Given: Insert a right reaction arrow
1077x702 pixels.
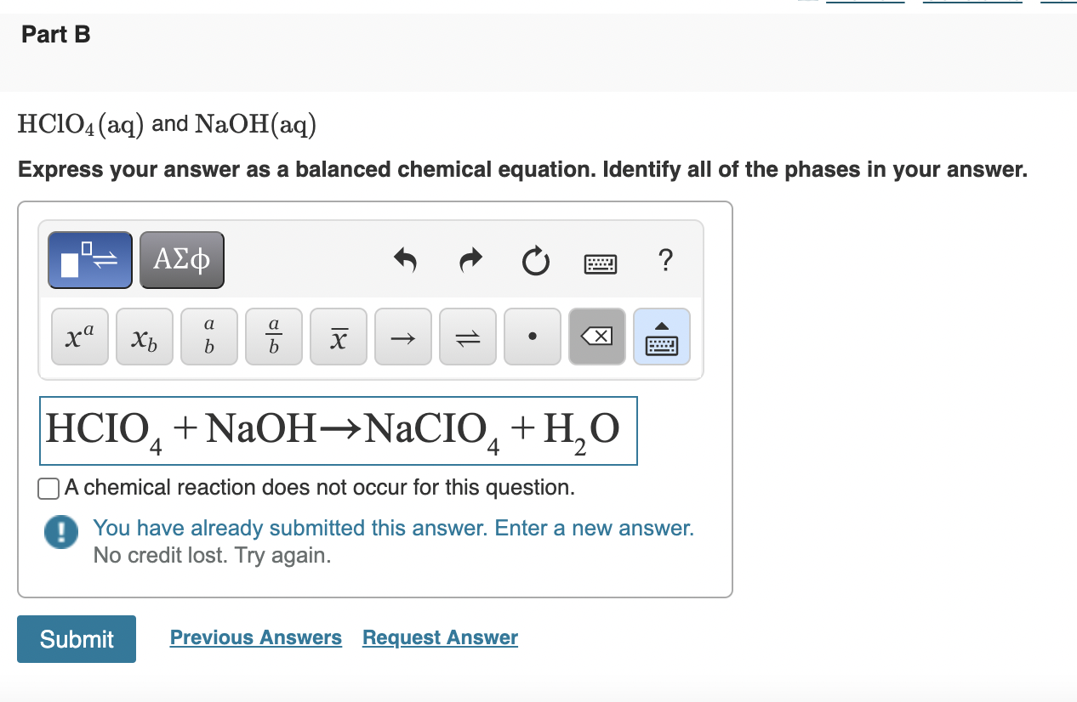Looking at the screenshot, I should tap(402, 337).
